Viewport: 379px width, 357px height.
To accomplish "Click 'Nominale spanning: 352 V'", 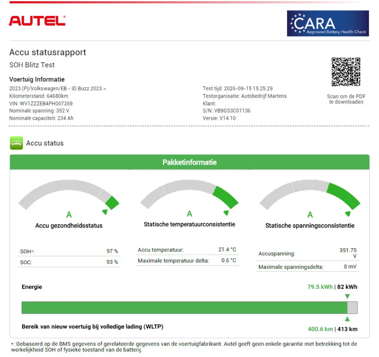I will (39, 111).
